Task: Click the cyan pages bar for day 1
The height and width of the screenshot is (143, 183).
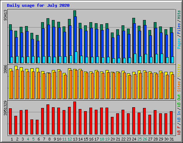Action: pyautogui.click(x=12, y=60)
